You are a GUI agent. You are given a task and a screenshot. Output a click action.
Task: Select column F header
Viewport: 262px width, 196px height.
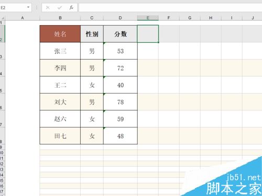(x=169, y=18)
